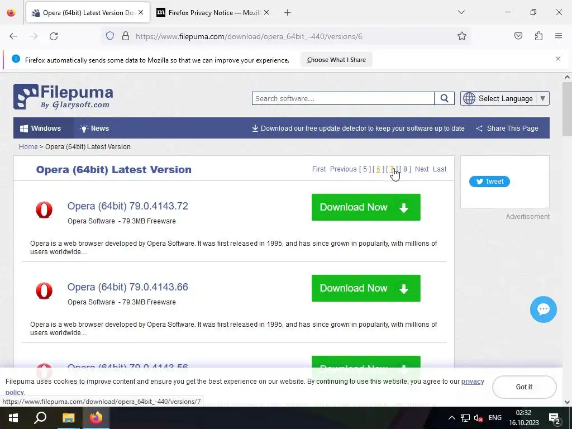572x429 pixels.
Task: Open the News menu item
Action: 94,128
